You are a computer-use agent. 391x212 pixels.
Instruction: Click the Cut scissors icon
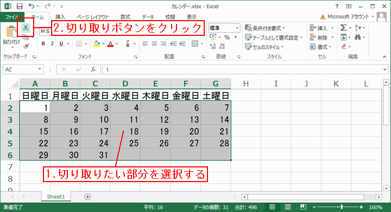(x=26, y=28)
